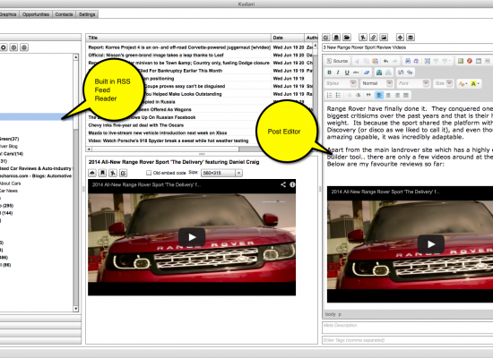Justify text in the editor
The width and height of the screenshot is (493, 358).
pyautogui.click(x=406, y=95)
